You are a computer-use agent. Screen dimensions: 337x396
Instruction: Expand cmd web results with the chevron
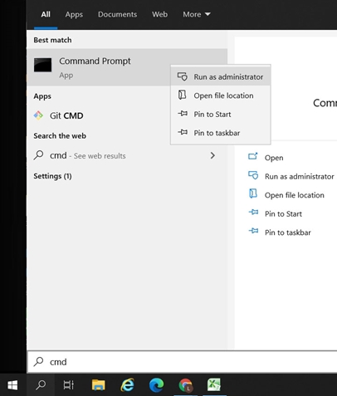pos(212,155)
